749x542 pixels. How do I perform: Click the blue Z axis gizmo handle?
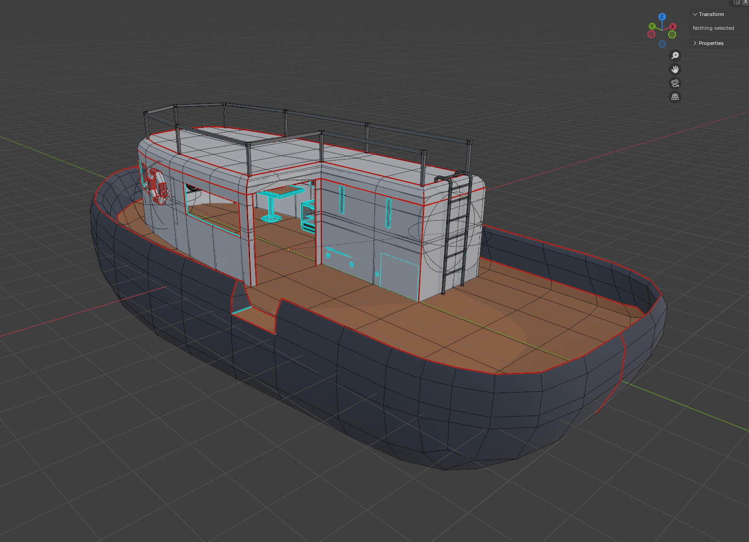point(662,17)
